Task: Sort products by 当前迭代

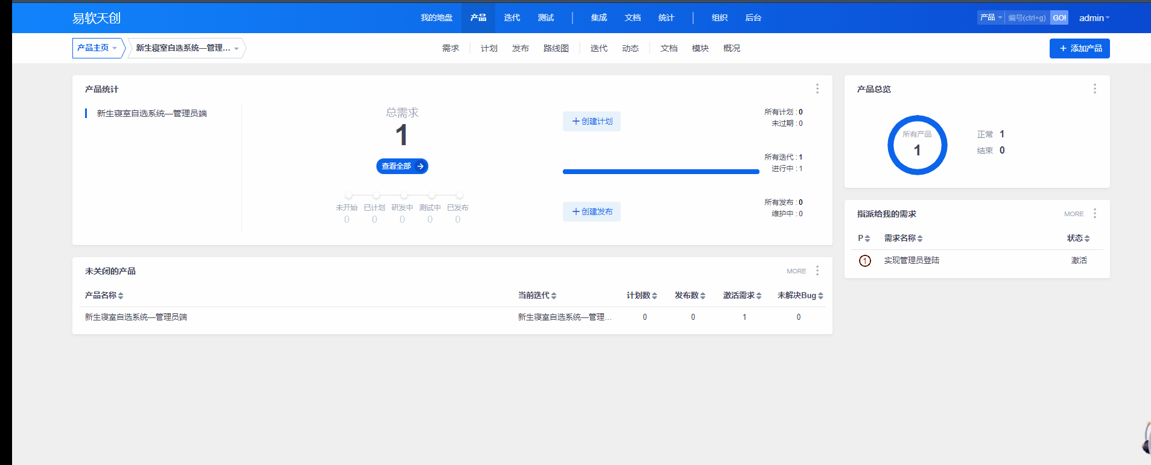Action: [537, 295]
